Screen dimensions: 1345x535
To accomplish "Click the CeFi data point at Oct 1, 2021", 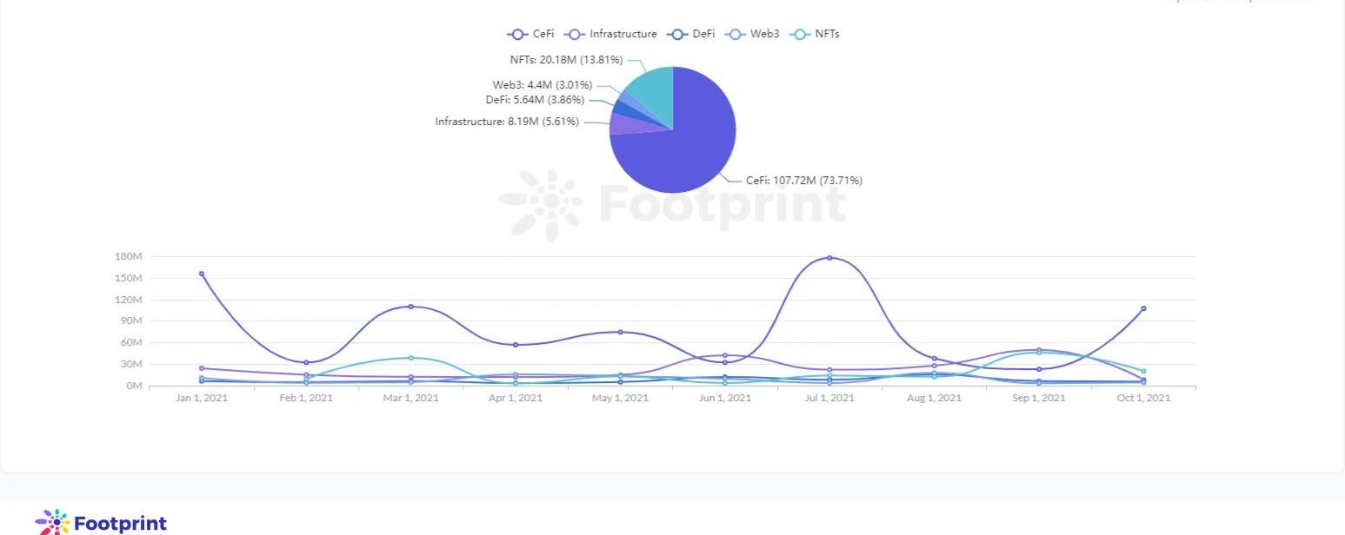I will coord(1143,308).
